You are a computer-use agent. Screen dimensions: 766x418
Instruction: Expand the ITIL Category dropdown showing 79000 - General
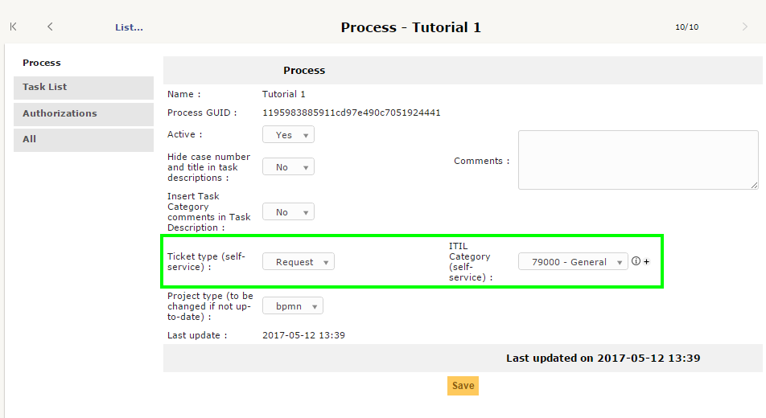[x=572, y=262]
